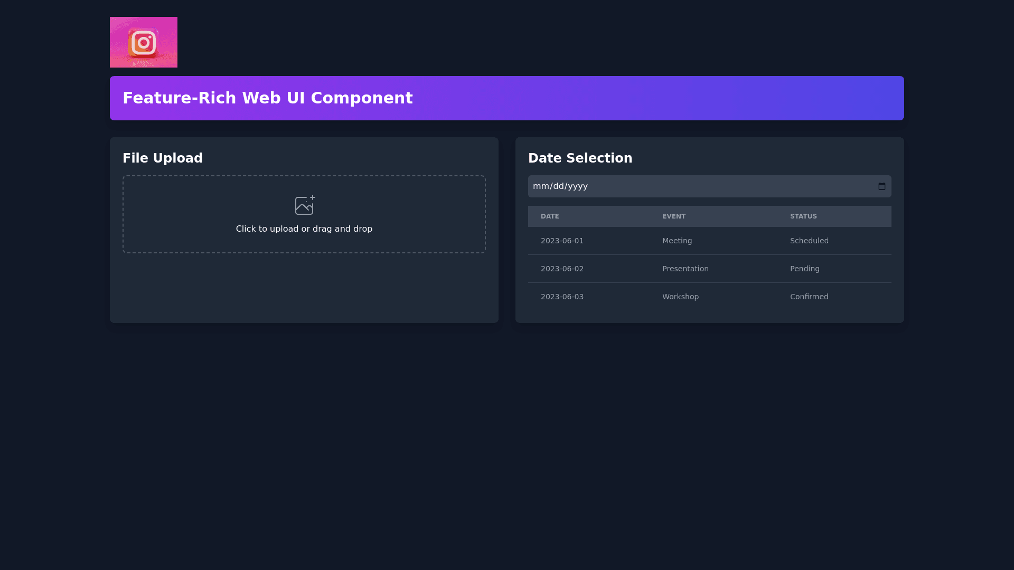The height and width of the screenshot is (570, 1014).
Task: Open the calendar picker icon
Action: [881, 186]
